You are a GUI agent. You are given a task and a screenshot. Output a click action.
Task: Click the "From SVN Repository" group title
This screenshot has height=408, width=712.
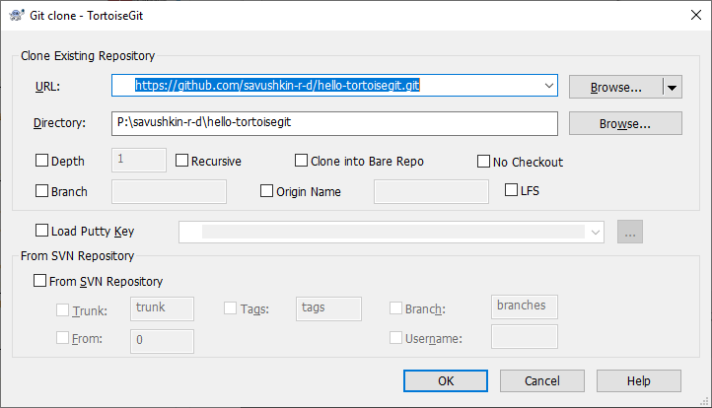click(77, 256)
